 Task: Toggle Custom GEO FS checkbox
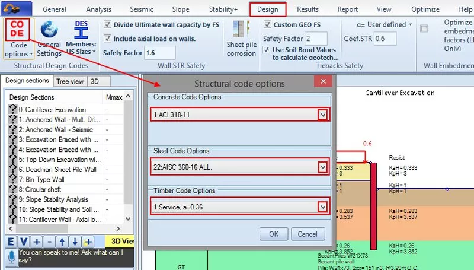point(267,24)
